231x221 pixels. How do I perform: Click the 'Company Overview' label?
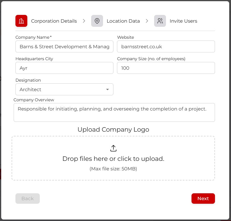(x=34, y=100)
